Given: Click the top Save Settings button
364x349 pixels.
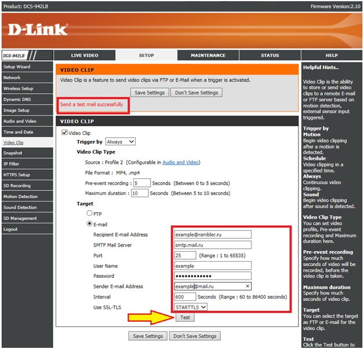Looking at the screenshot, I should coord(149,93).
